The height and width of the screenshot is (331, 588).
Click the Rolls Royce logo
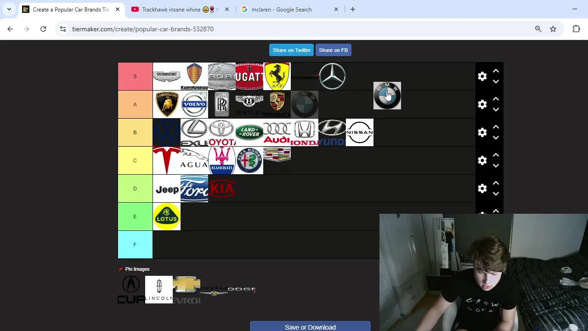[221, 104]
